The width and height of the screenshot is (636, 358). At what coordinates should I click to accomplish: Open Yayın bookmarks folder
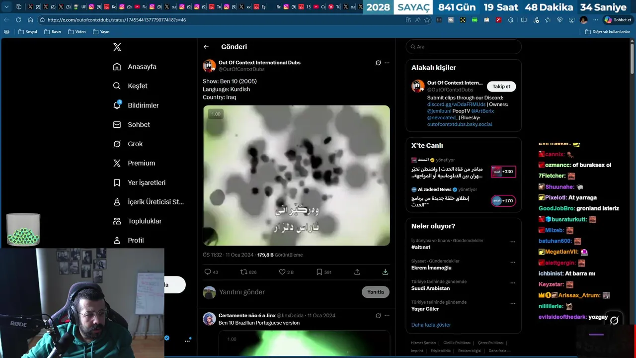click(101, 32)
